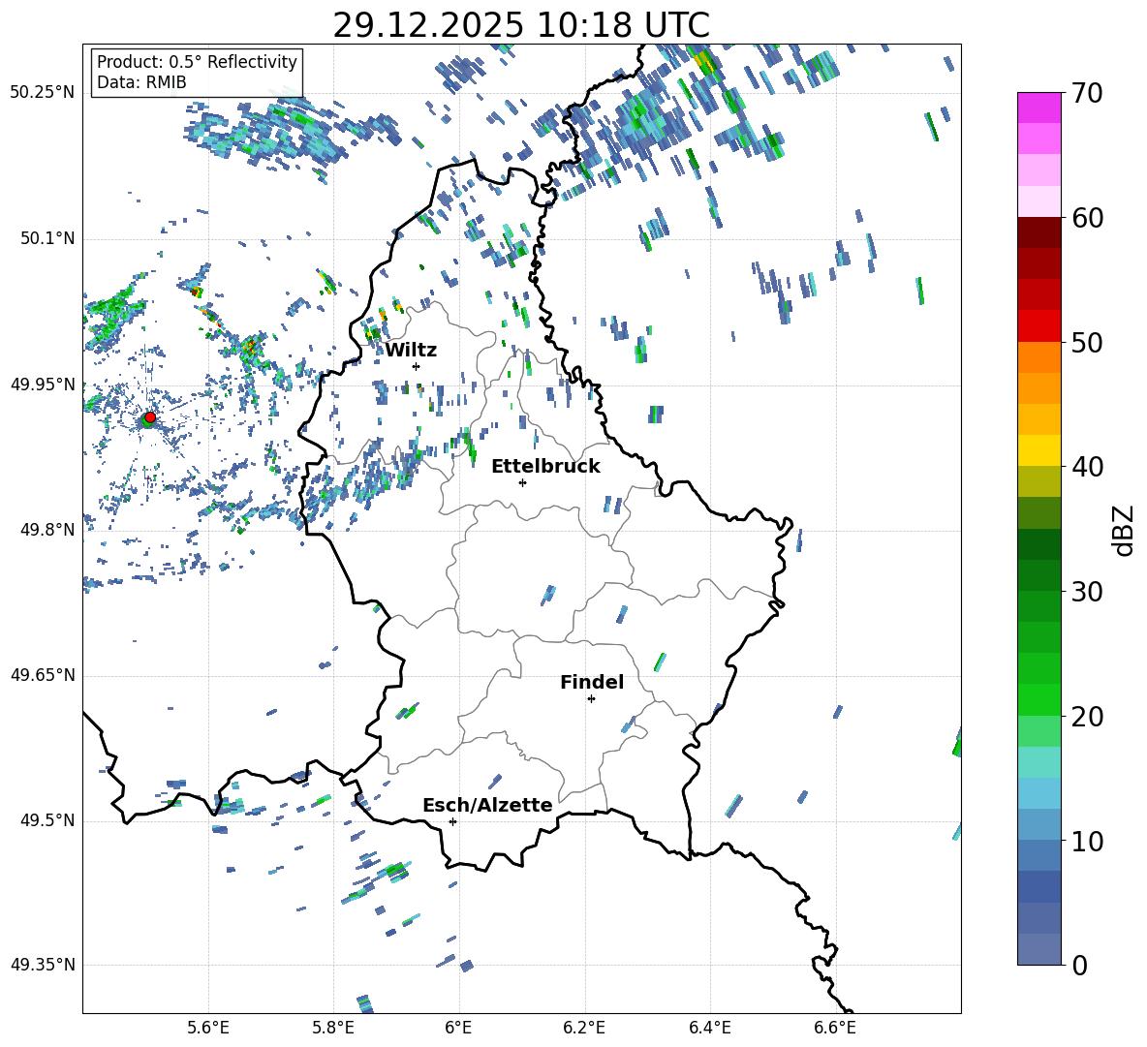Screen dimensions: 1147x1047
Task: Click the 50.1°N latitude label
Action: [46, 238]
